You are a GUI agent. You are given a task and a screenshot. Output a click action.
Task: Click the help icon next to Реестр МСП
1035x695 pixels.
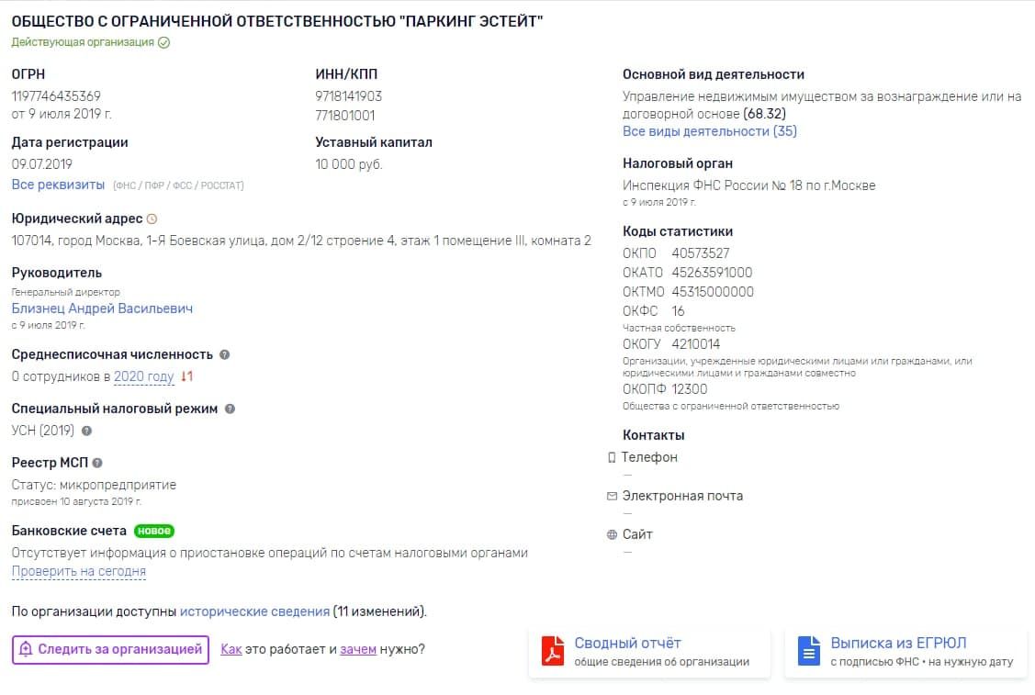coord(97,463)
